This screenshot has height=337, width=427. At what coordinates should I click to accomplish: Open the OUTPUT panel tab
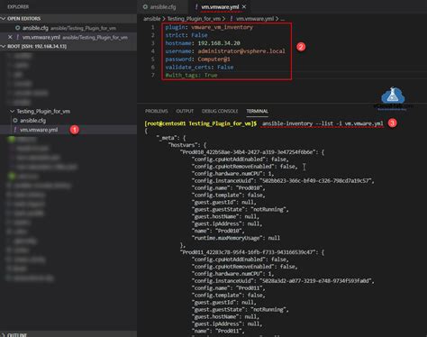tap(185, 111)
